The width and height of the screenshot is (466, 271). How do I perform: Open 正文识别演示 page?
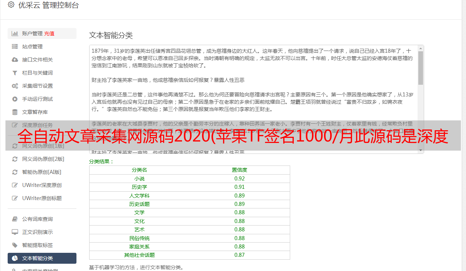pos(42,232)
